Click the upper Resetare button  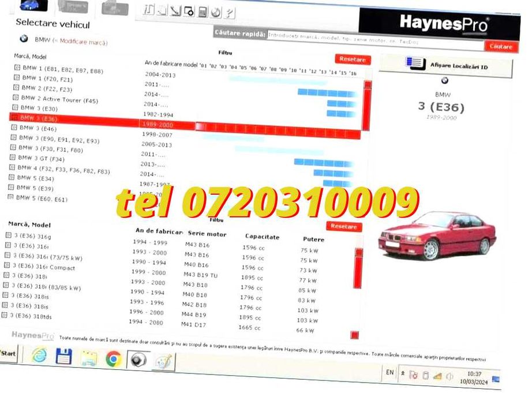[x=353, y=59]
